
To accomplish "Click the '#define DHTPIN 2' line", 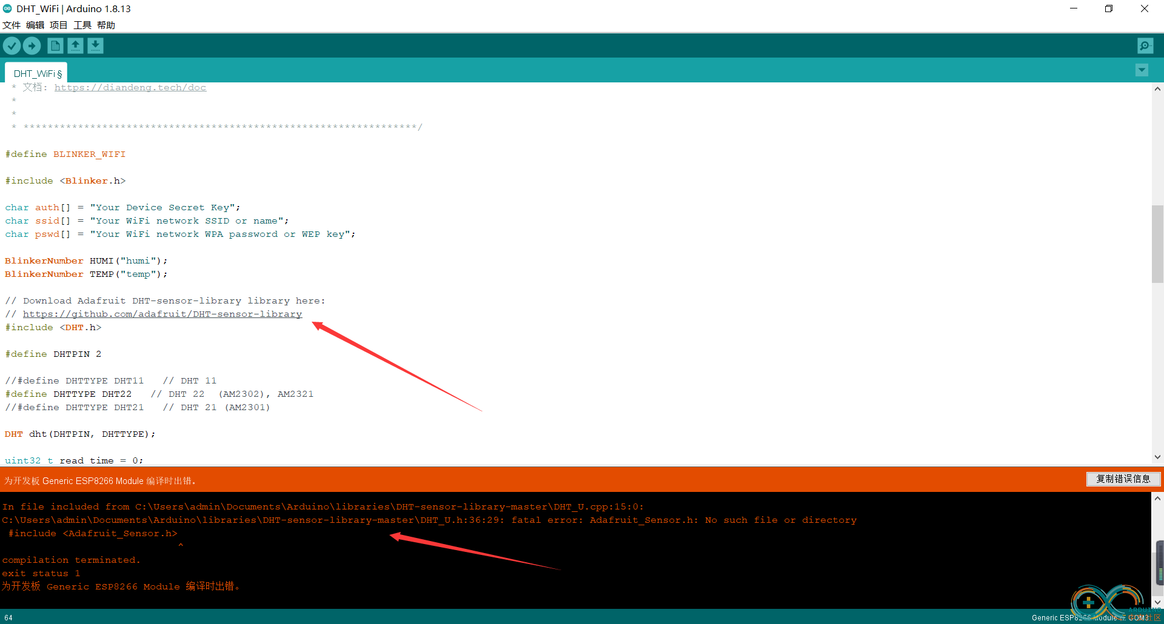I will [53, 354].
